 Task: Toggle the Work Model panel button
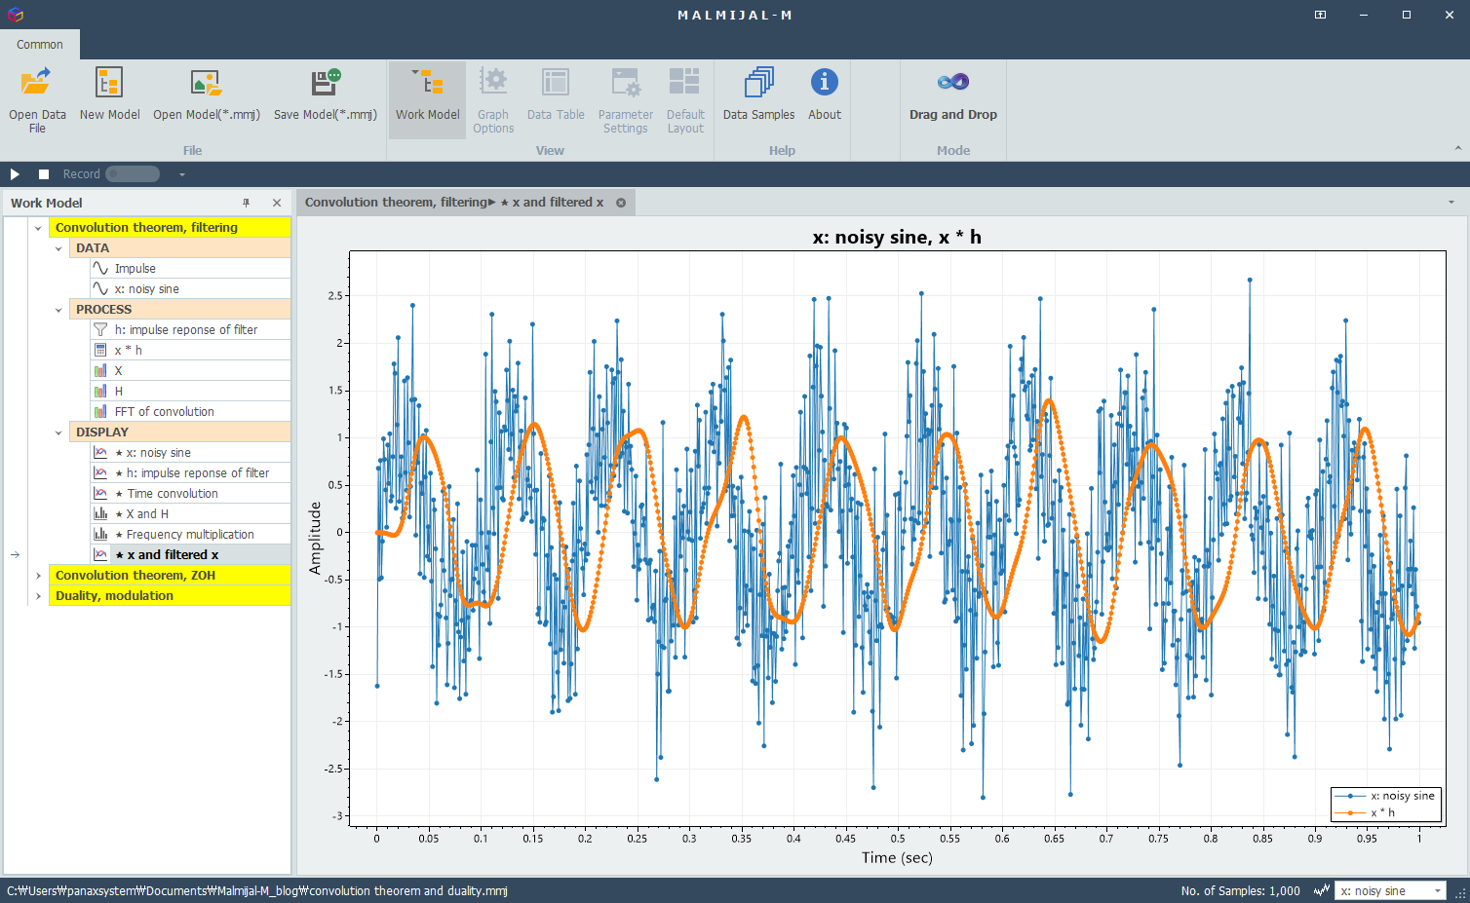427,99
